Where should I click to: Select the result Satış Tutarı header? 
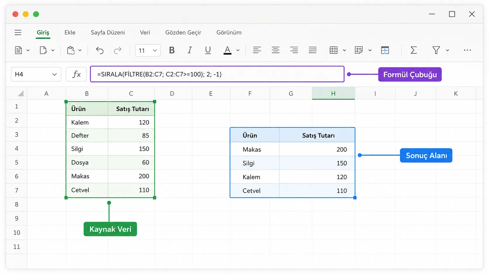[x=317, y=135]
